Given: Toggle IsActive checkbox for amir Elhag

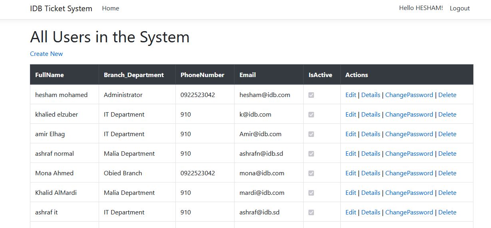Looking at the screenshot, I should pos(311,134).
